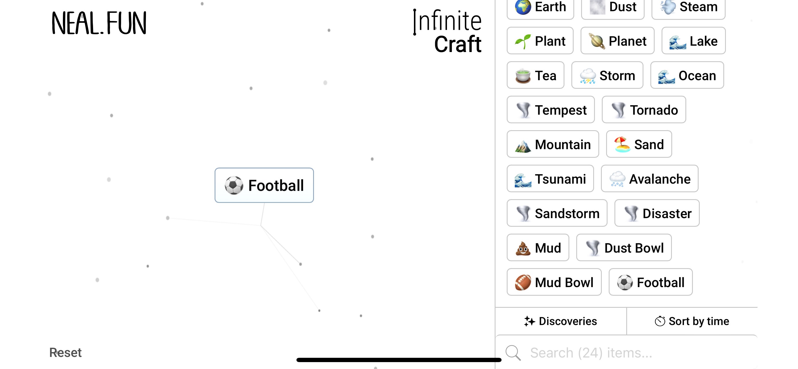This screenshot has height=369, width=798.
Task: Click Reset to clear the board
Action: click(x=65, y=352)
